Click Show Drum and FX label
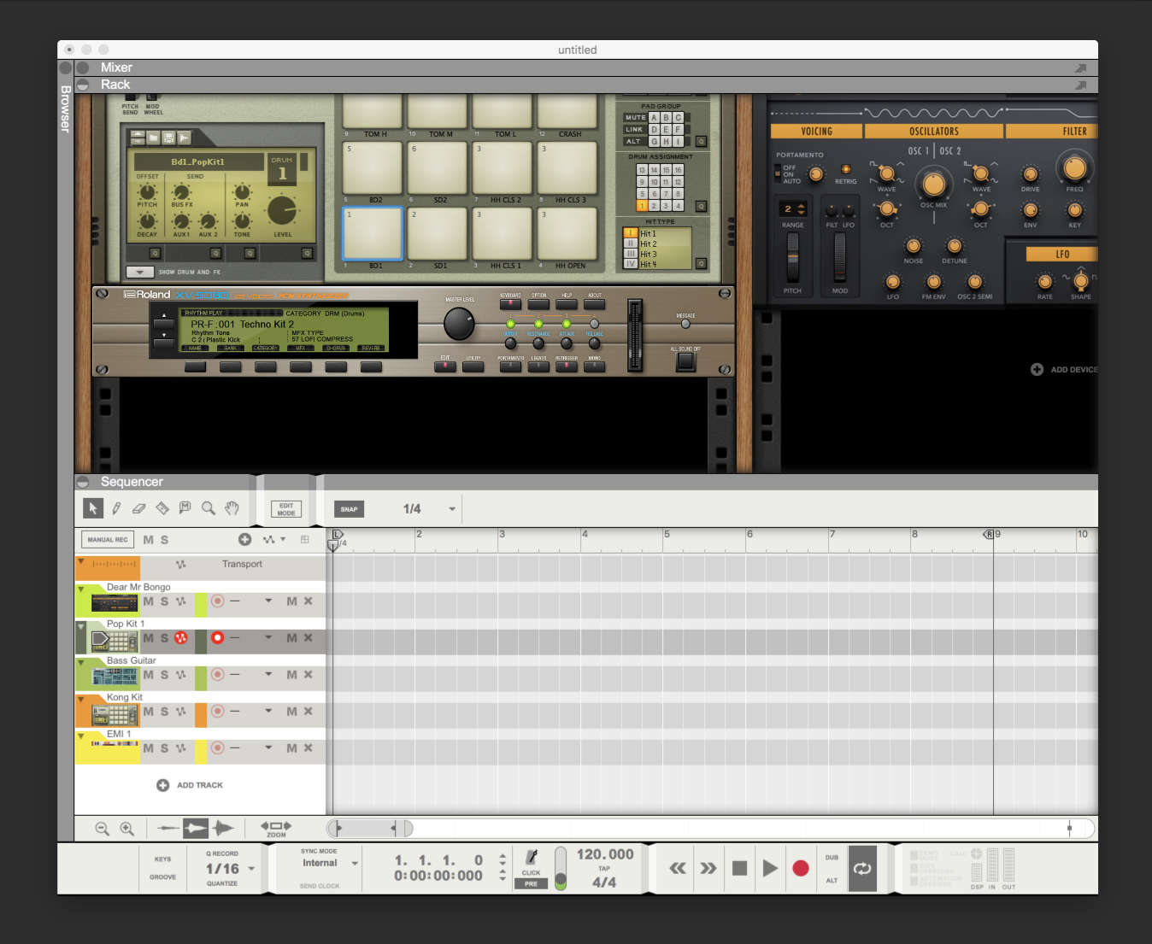This screenshot has width=1152, height=944. point(189,272)
